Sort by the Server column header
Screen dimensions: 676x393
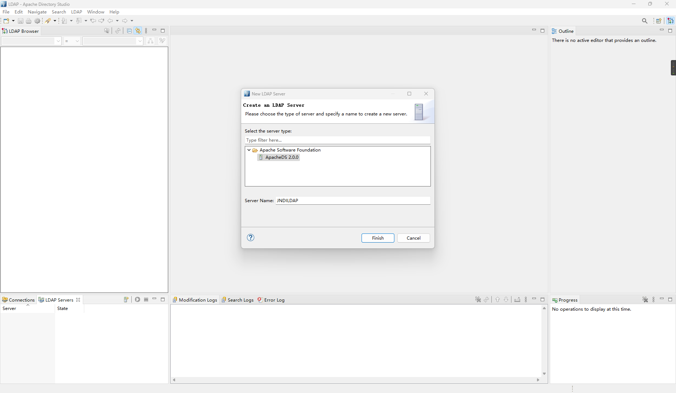(x=28, y=308)
